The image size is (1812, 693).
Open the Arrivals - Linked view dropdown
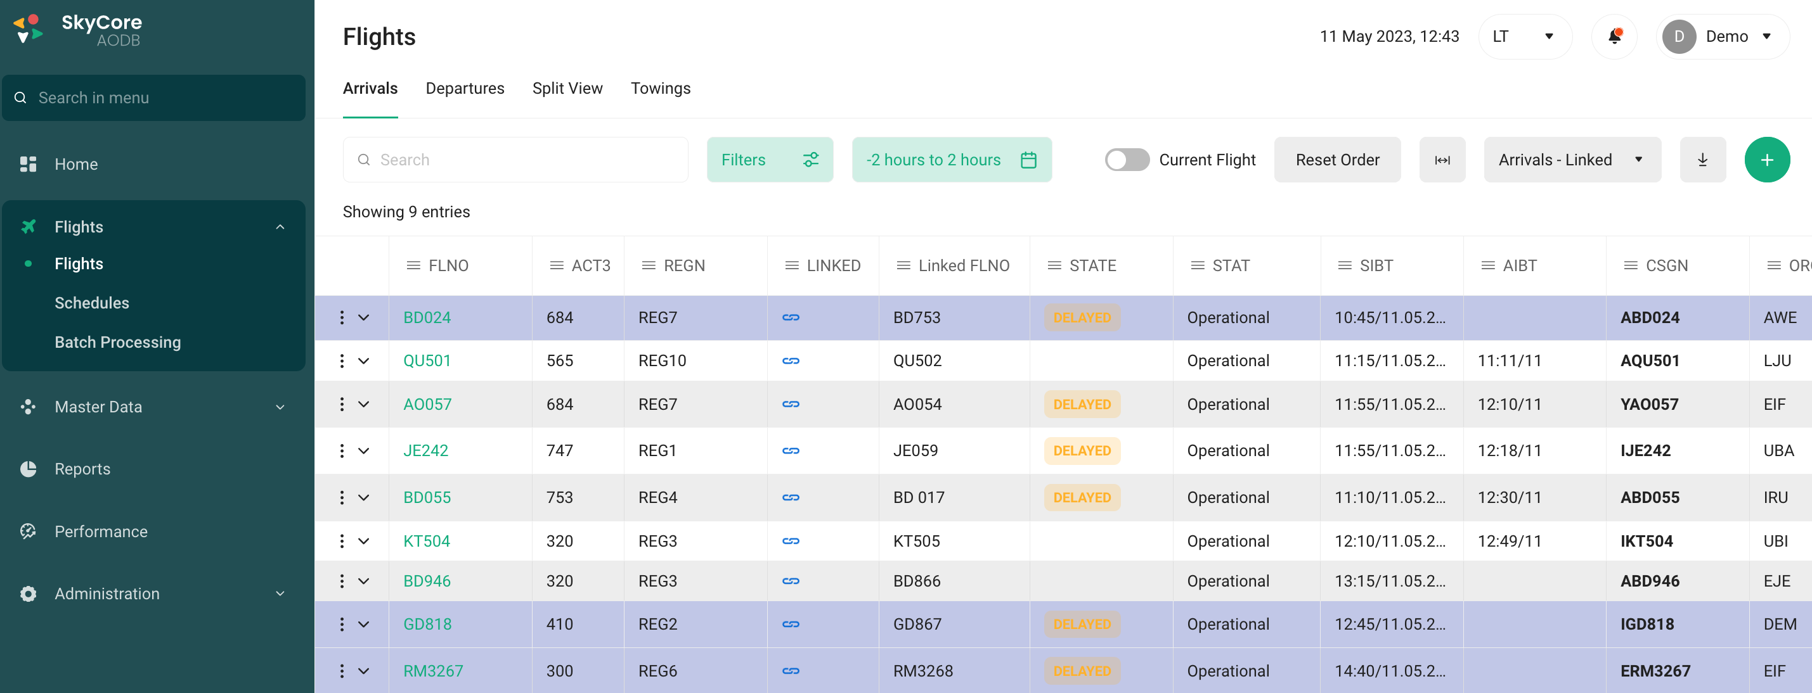pos(1572,160)
